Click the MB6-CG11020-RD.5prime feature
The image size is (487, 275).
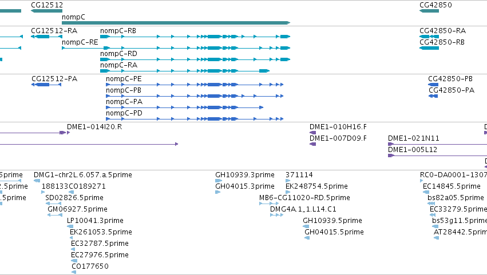click(x=269, y=204)
